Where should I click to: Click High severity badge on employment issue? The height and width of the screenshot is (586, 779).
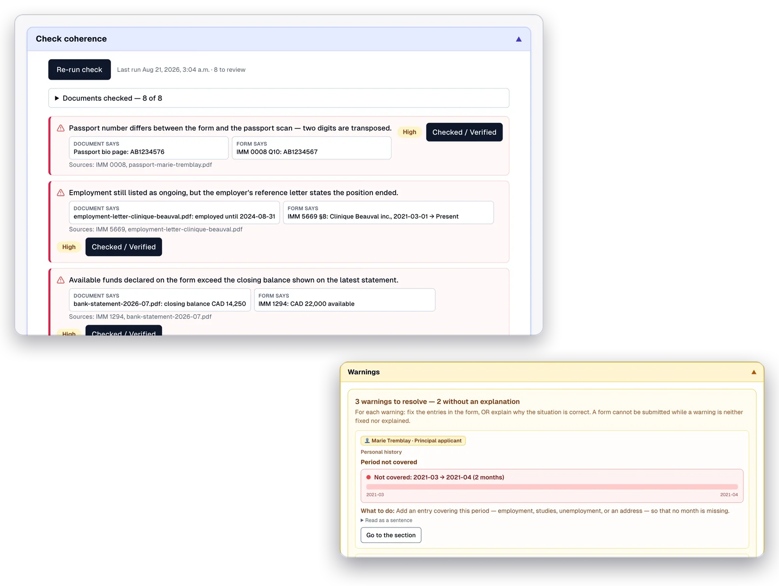coord(69,247)
